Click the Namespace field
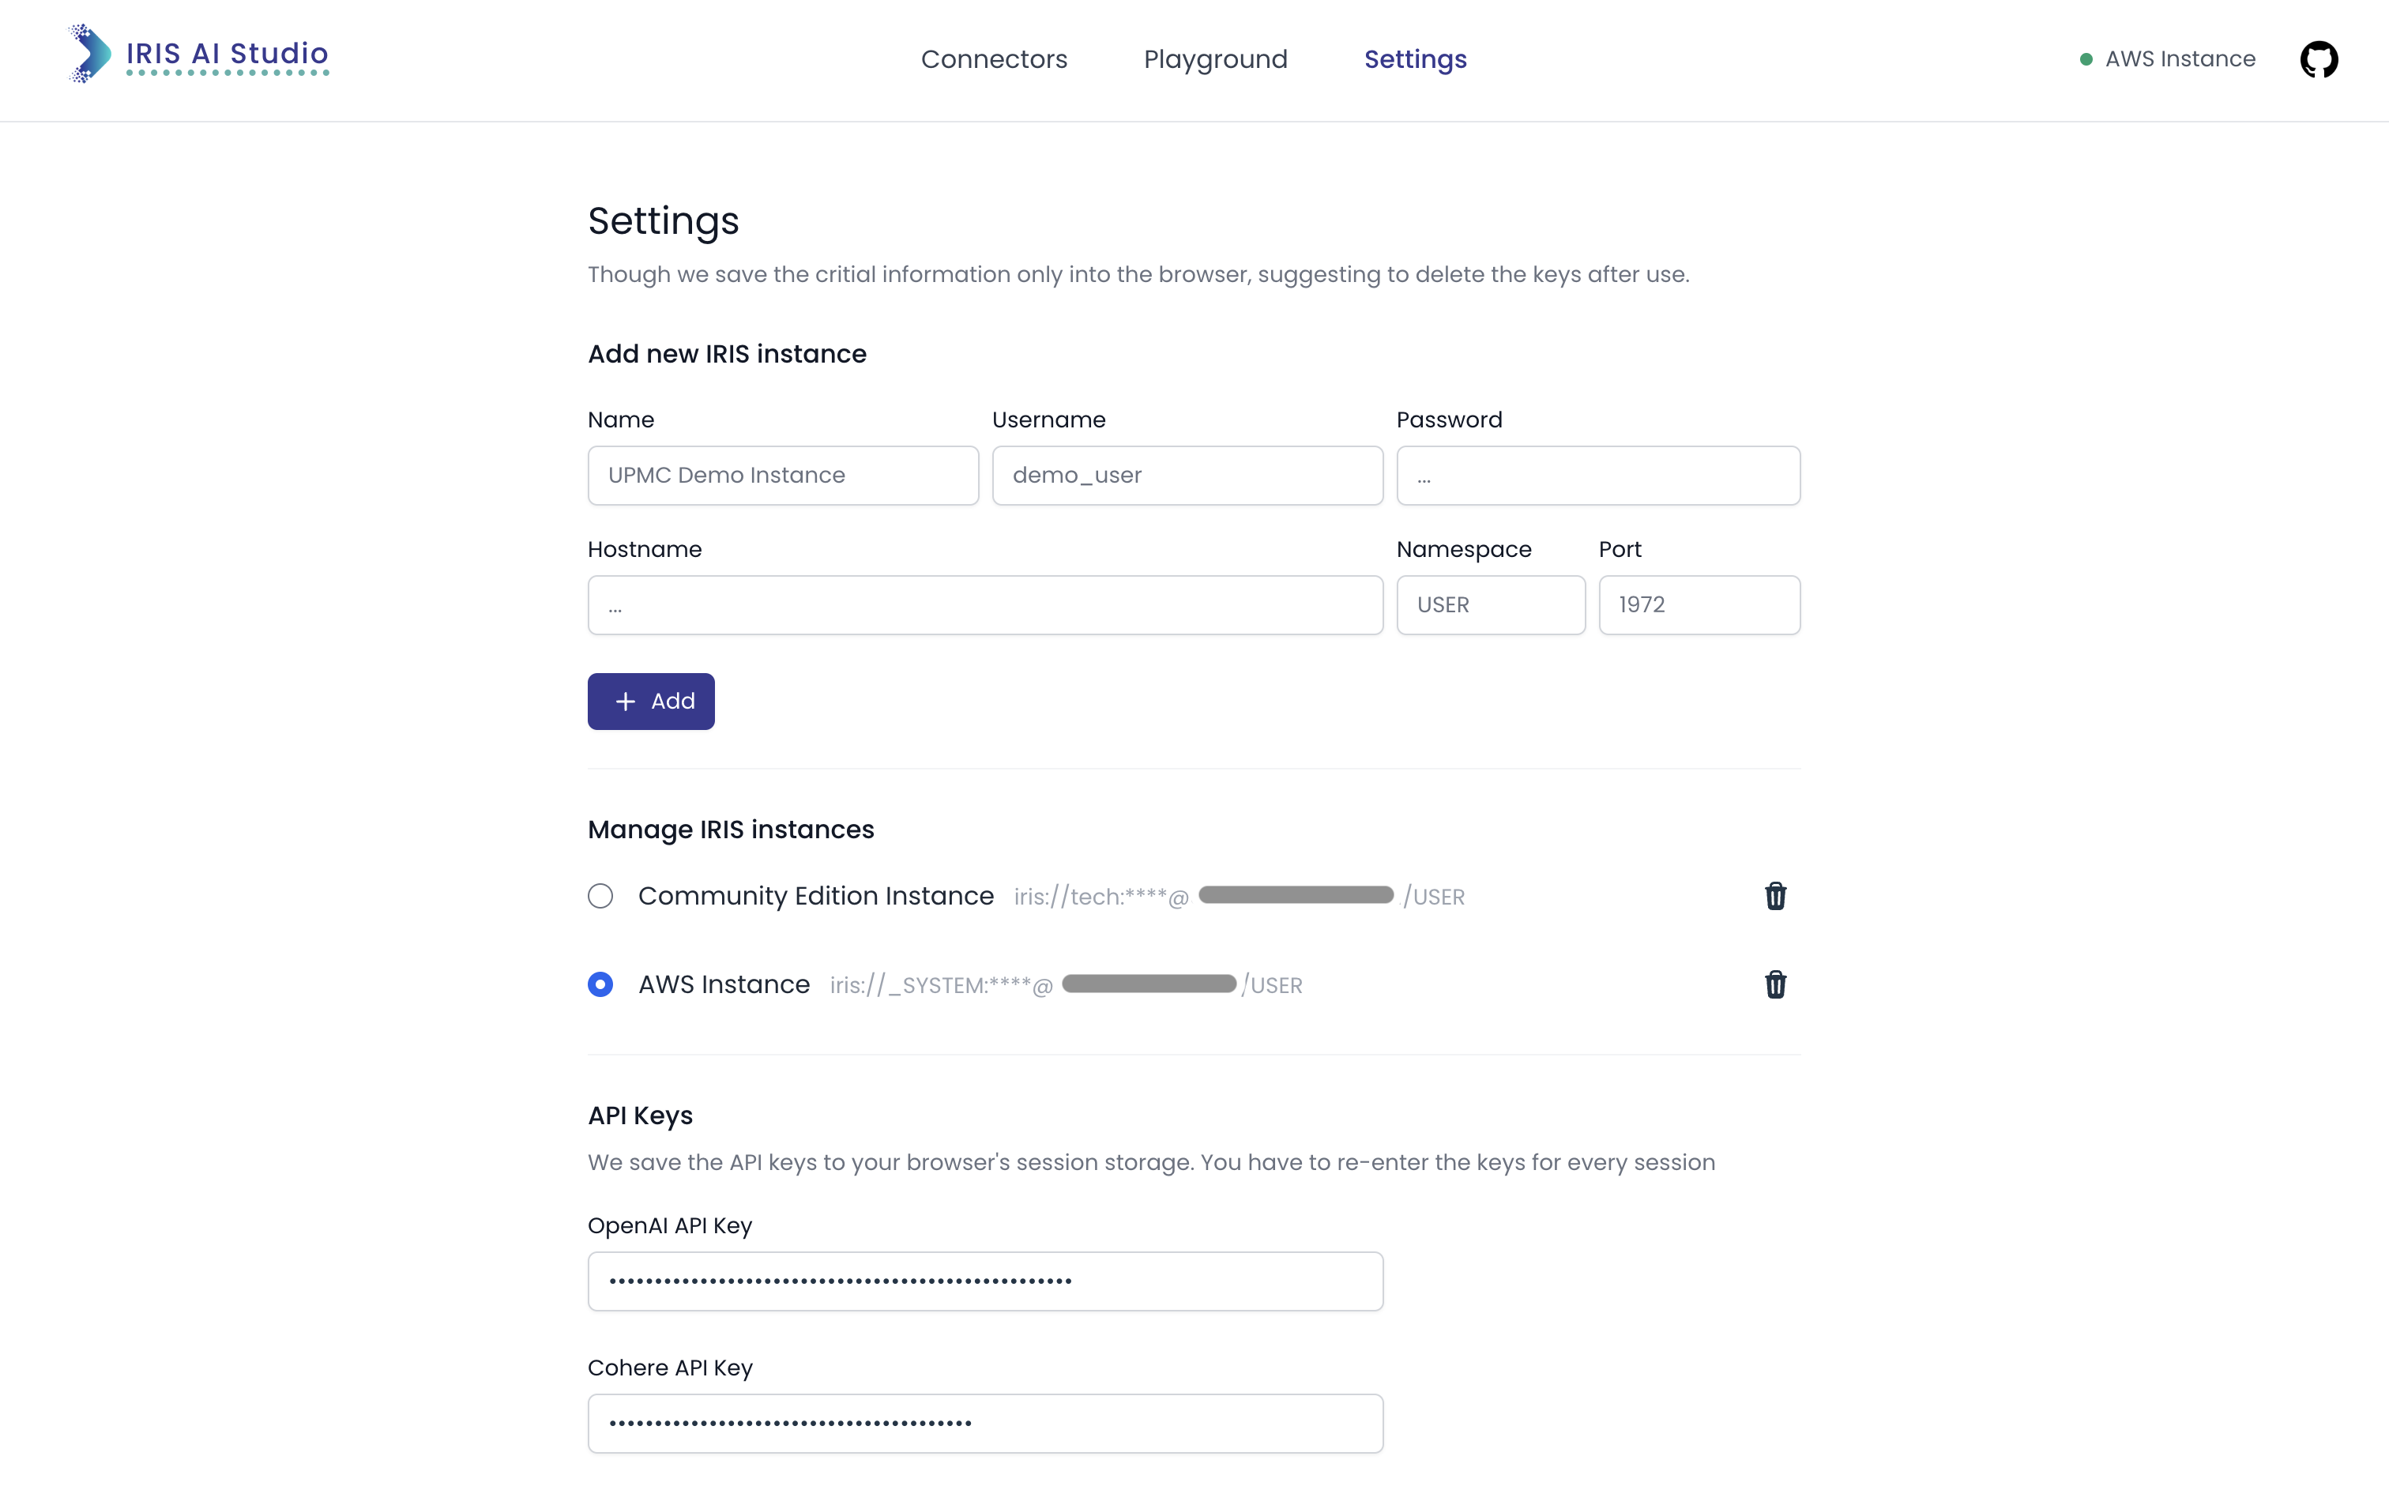This screenshot has height=1490, width=2389. (1489, 605)
